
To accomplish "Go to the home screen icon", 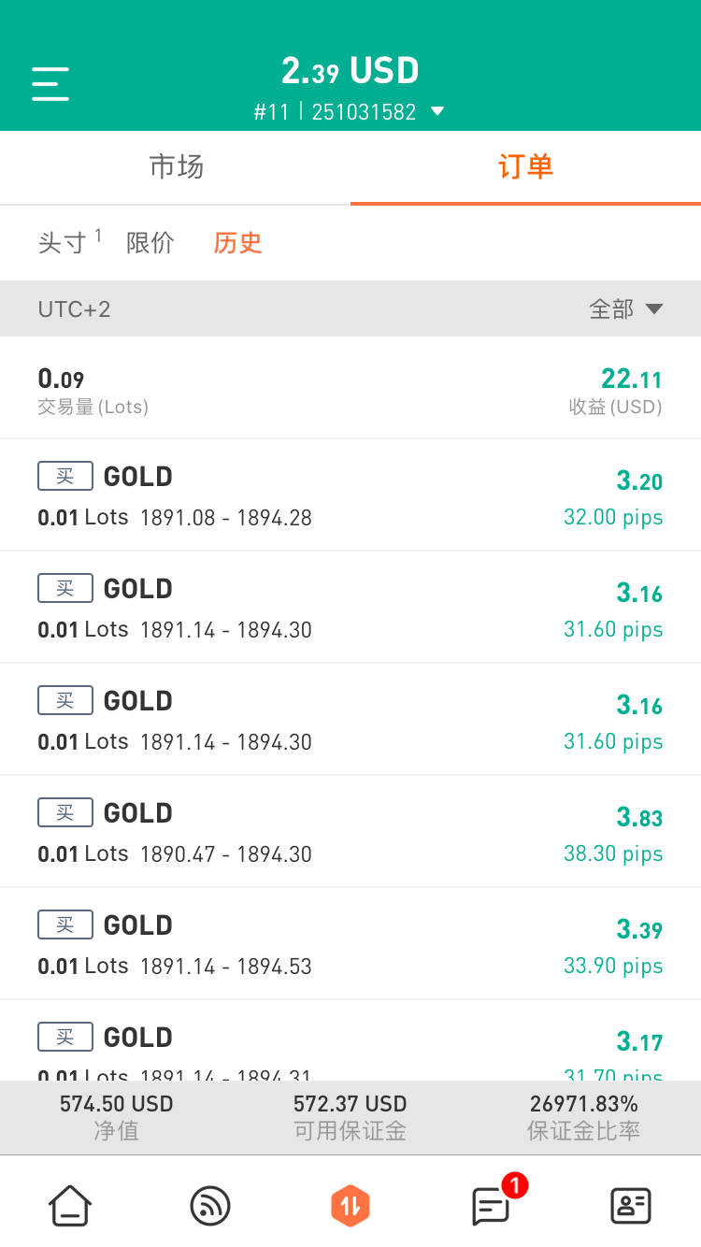I will point(70,1206).
